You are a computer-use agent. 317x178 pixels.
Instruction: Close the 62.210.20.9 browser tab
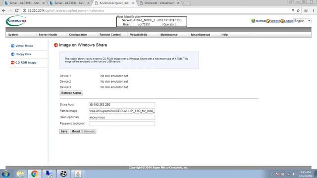tap(133, 3)
